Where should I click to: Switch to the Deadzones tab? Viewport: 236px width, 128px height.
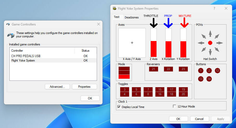pos(132,17)
